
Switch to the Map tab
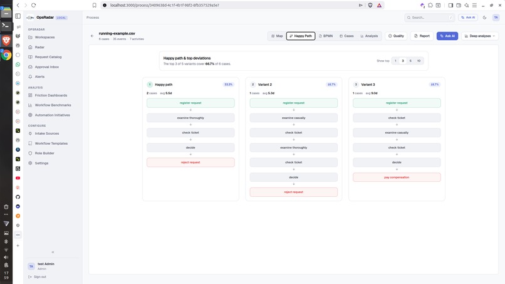click(x=277, y=36)
